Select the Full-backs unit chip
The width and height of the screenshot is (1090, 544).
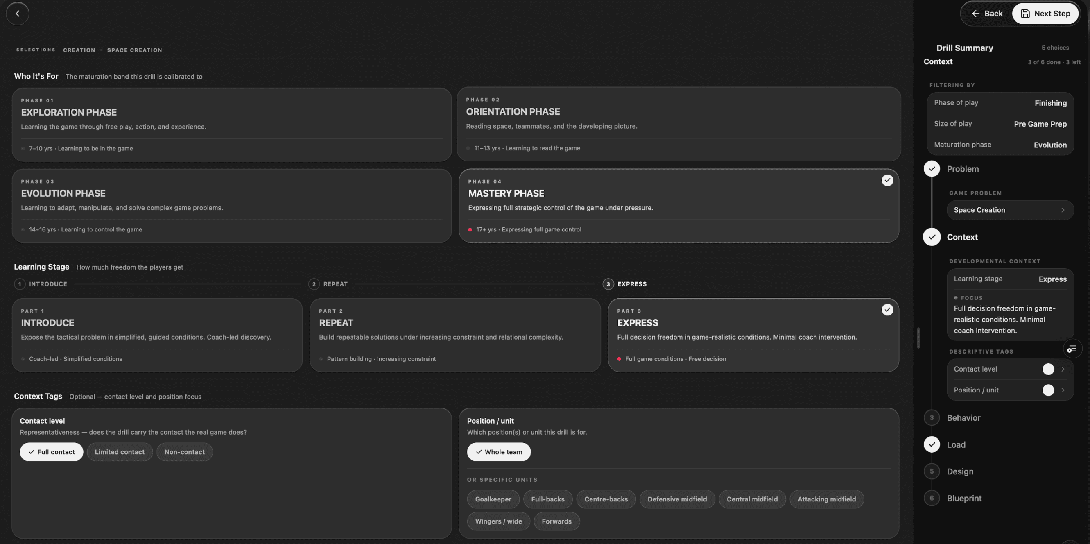tap(548, 499)
